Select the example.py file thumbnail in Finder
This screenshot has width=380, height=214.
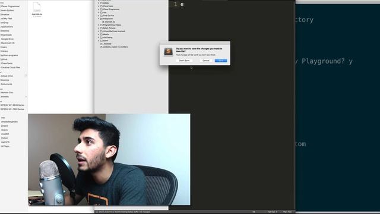tap(37, 7)
